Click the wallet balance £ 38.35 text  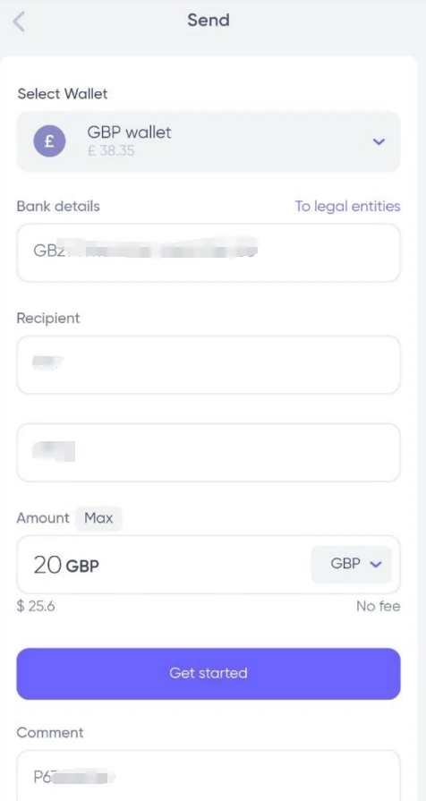click(x=111, y=150)
